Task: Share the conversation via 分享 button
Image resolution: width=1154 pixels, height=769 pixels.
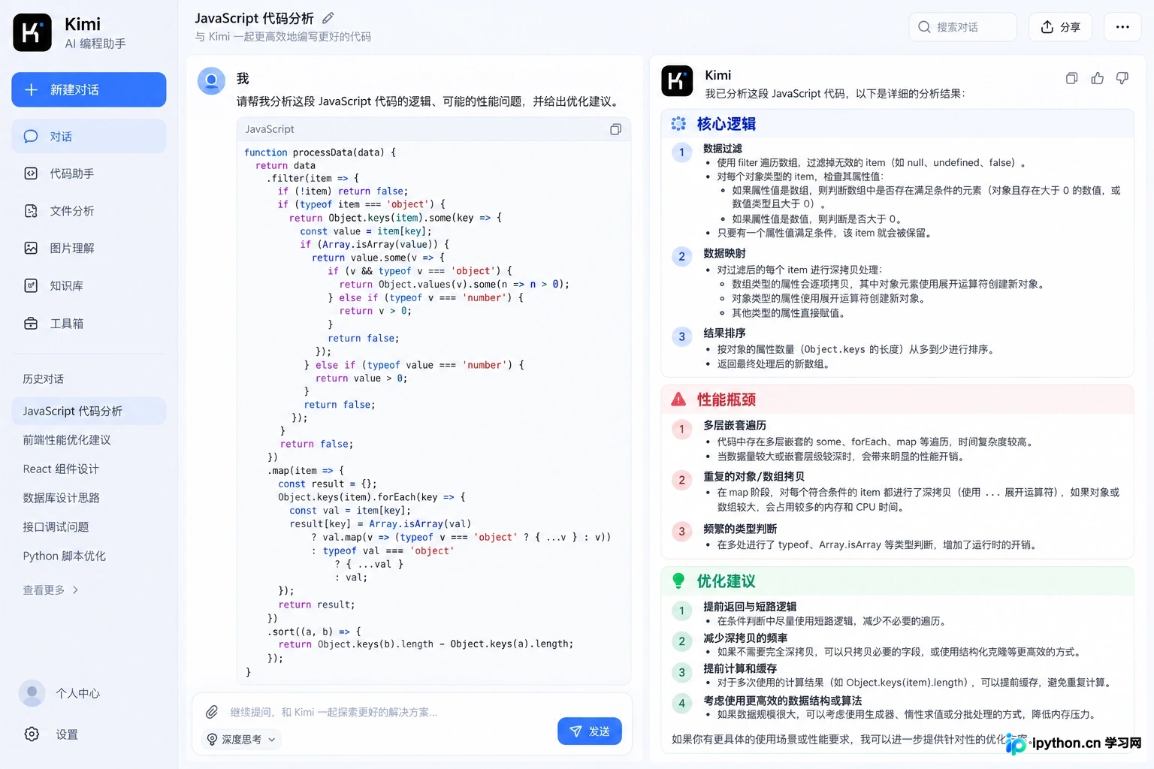Action: 1060,27
